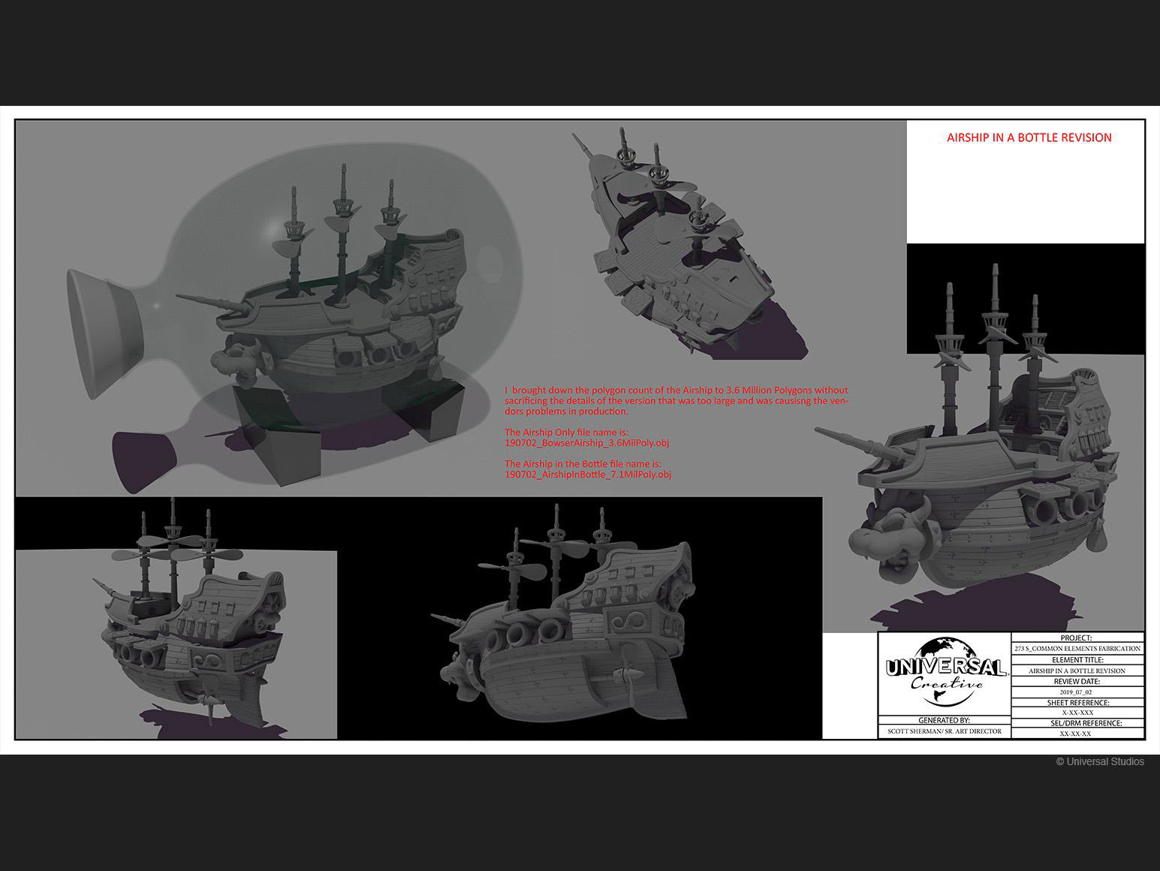Click the '190702_BowserAirship_3.6MilPoly.obj' file name
1160x871 pixels.
tap(586, 443)
